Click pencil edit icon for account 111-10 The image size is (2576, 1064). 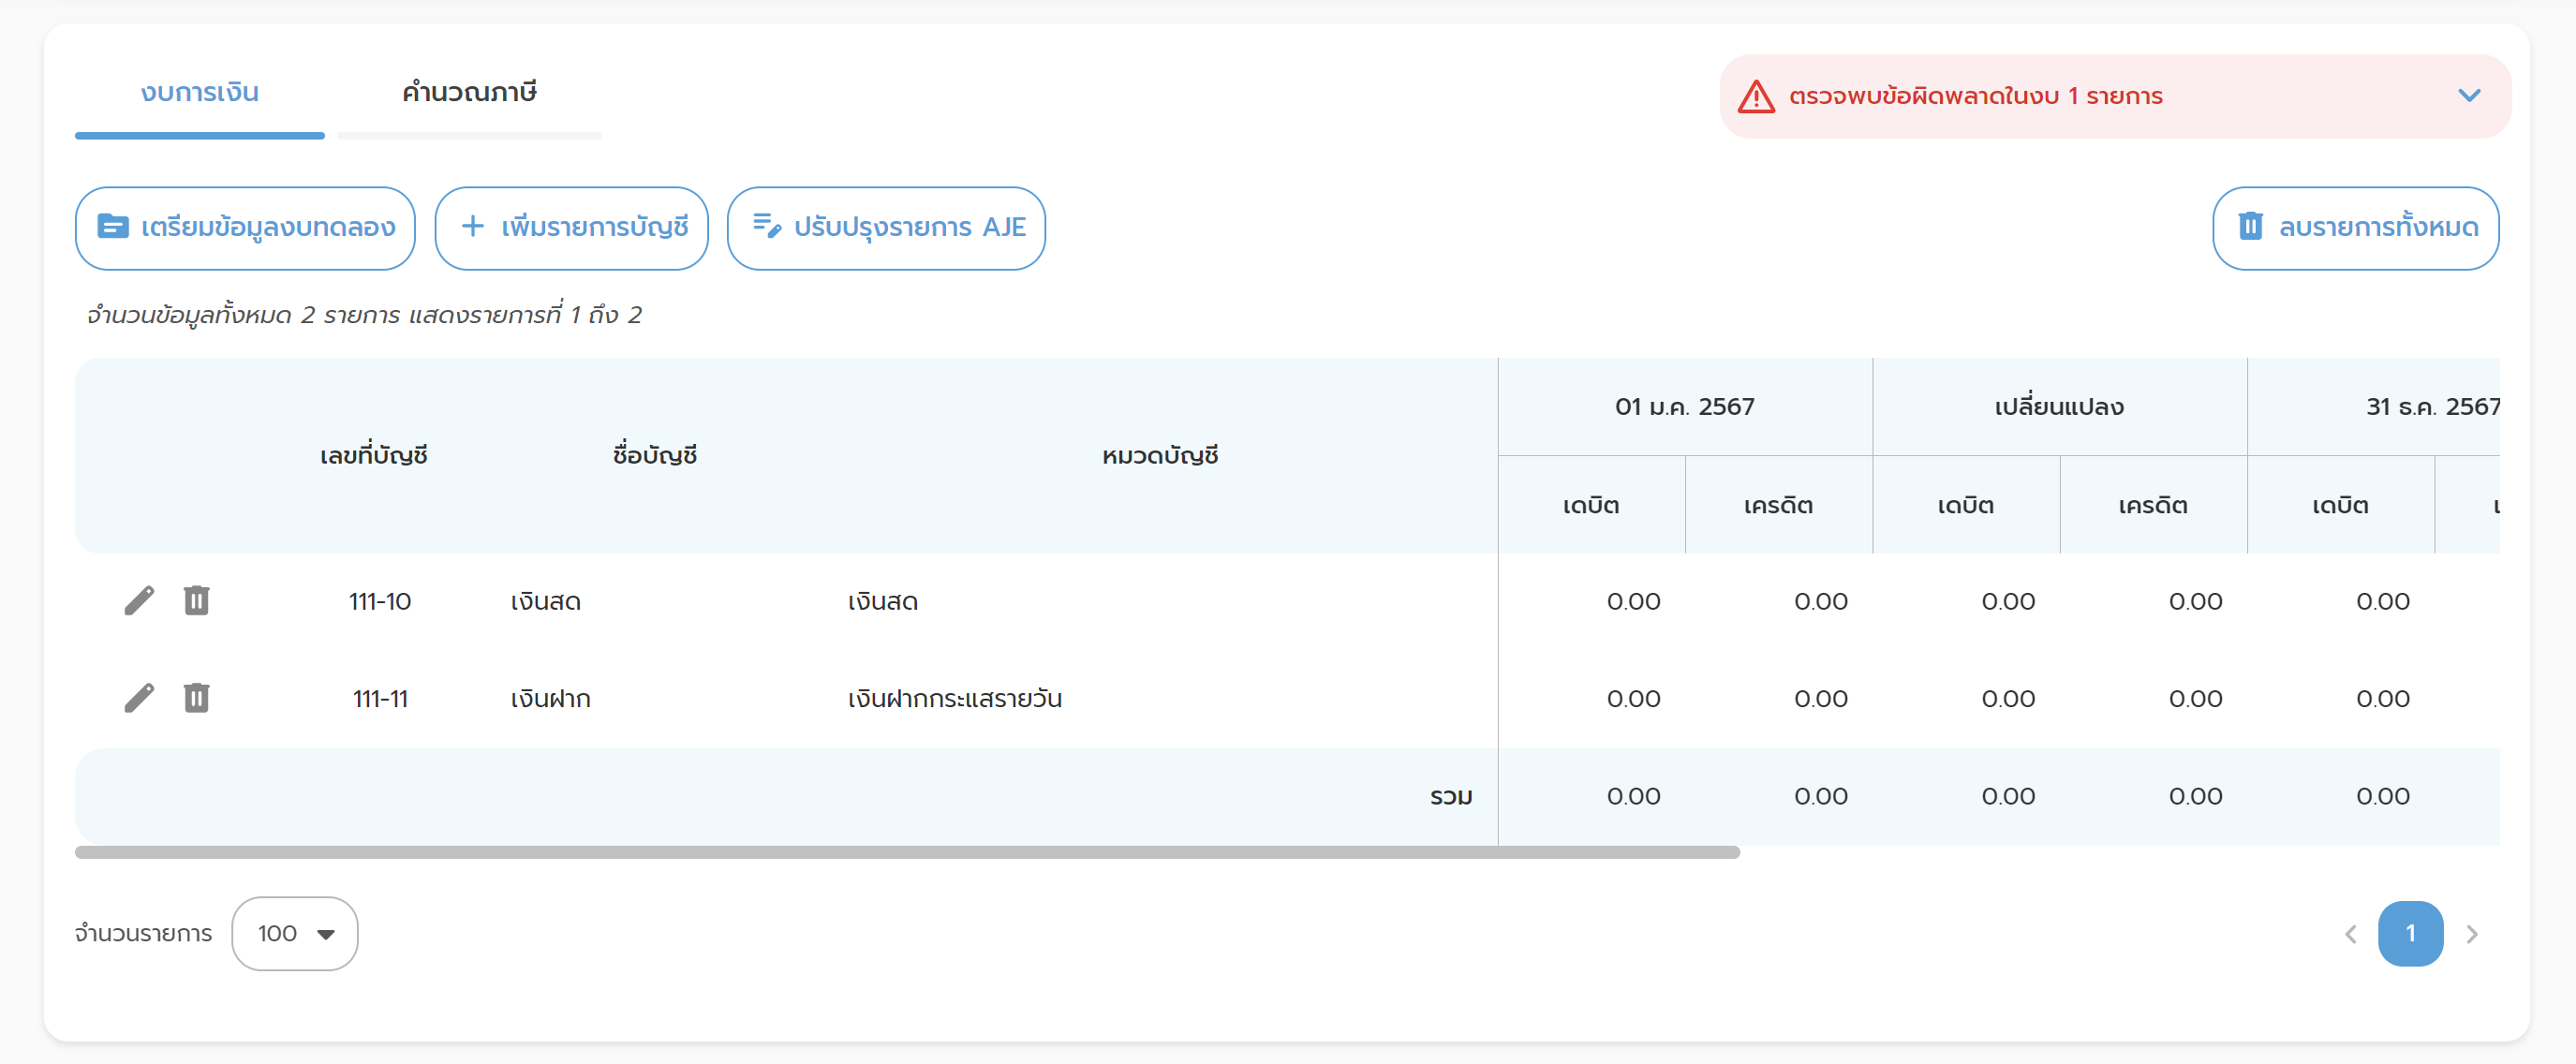coord(139,601)
